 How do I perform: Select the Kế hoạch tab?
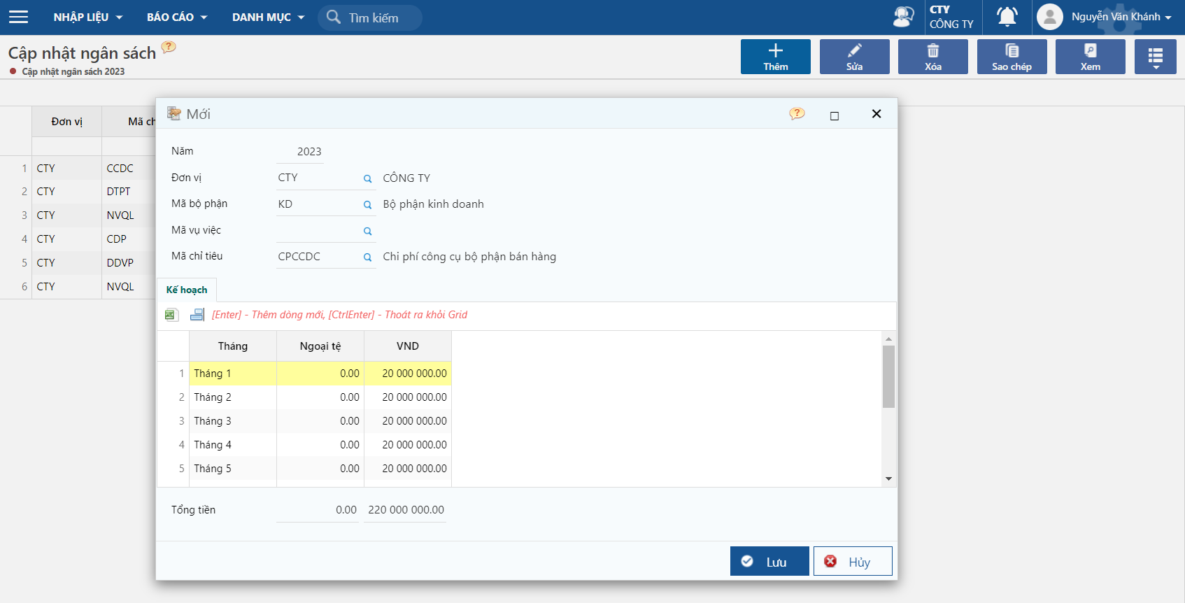coord(187,290)
